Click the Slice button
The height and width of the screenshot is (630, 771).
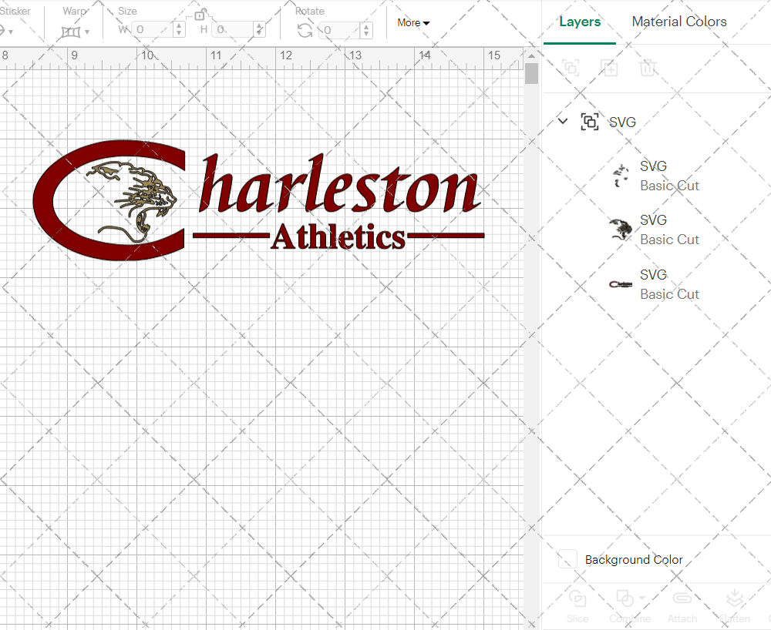(577, 606)
